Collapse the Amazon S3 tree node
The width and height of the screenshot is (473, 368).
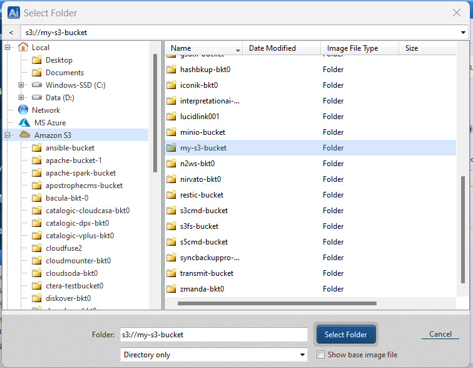(8, 135)
